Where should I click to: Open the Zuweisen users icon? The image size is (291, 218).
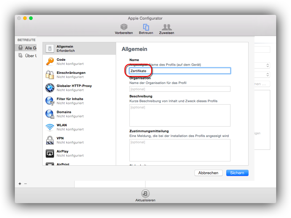coord(167,27)
